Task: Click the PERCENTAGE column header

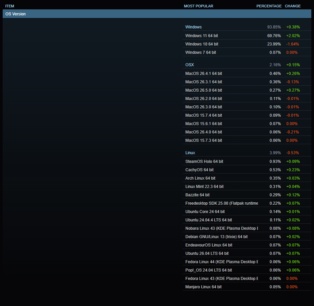Action: (269, 6)
